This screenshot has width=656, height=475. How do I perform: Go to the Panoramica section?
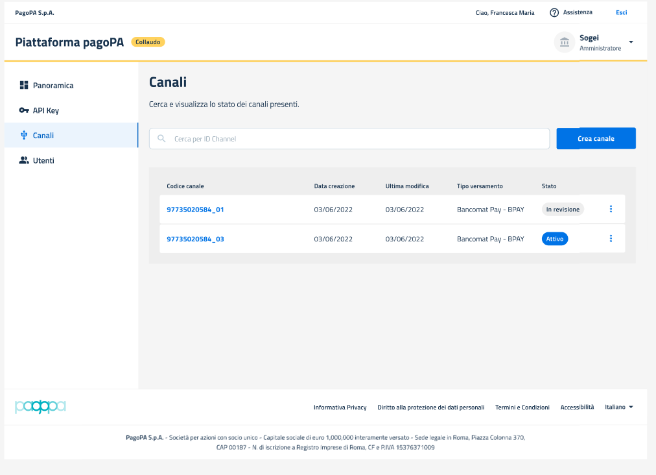53,85
